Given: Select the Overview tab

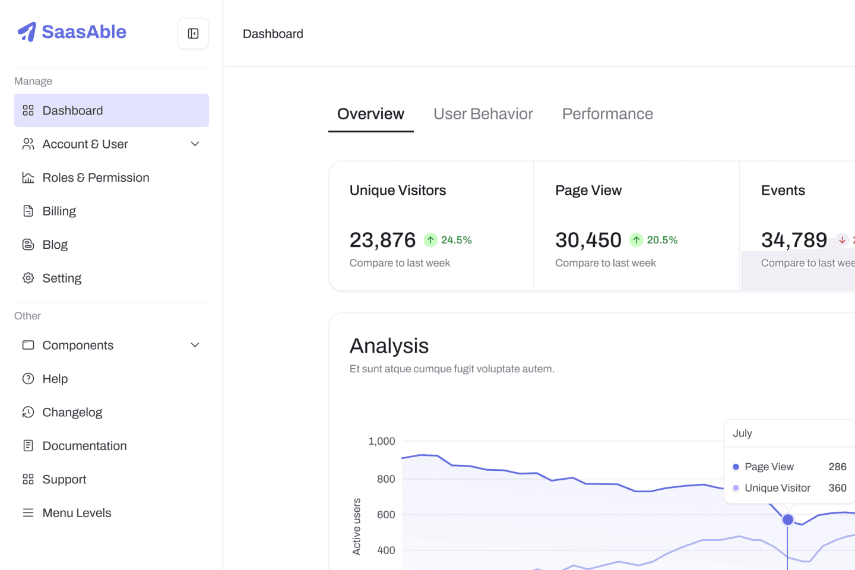Looking at the screenshot, I should click(x=371, y=114).
